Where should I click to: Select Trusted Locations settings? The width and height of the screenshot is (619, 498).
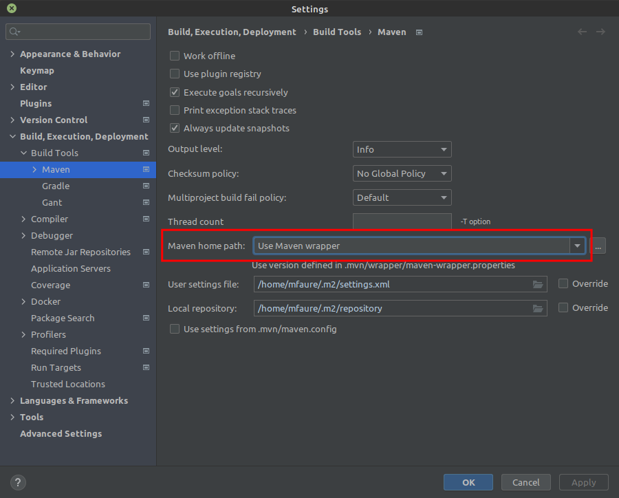coord(68,385)
